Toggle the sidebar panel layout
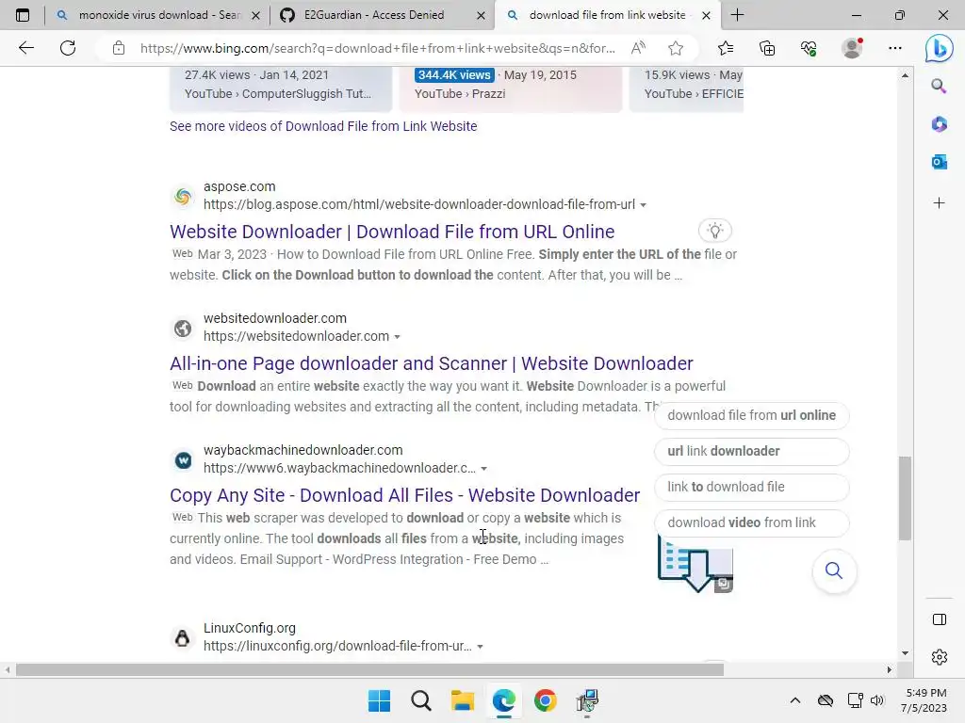 (x=940, y=619)
